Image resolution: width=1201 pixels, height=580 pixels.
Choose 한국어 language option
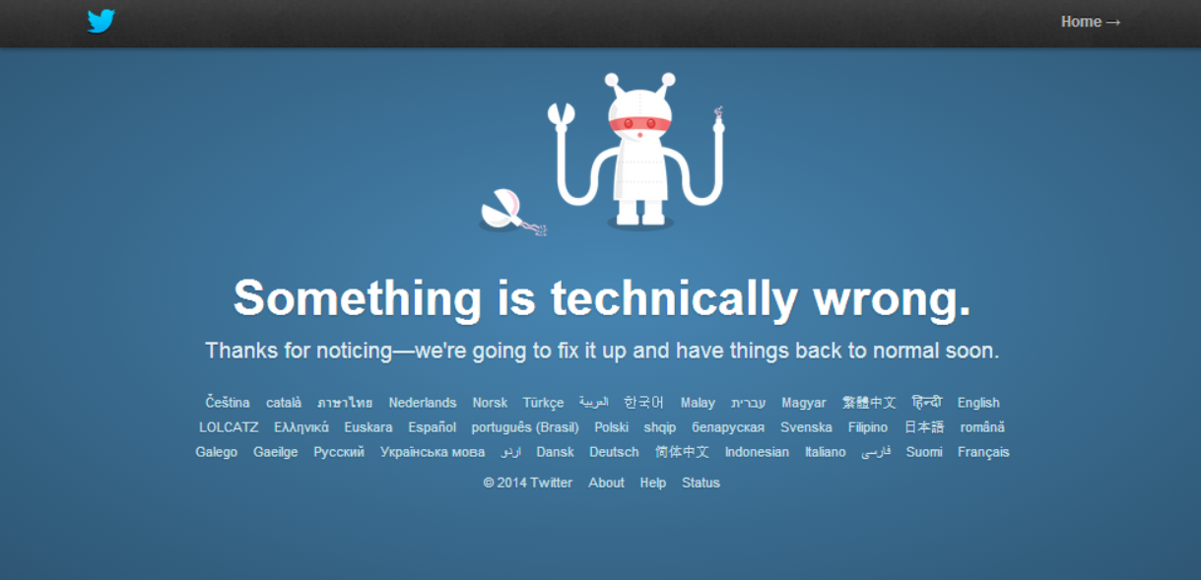643,403
